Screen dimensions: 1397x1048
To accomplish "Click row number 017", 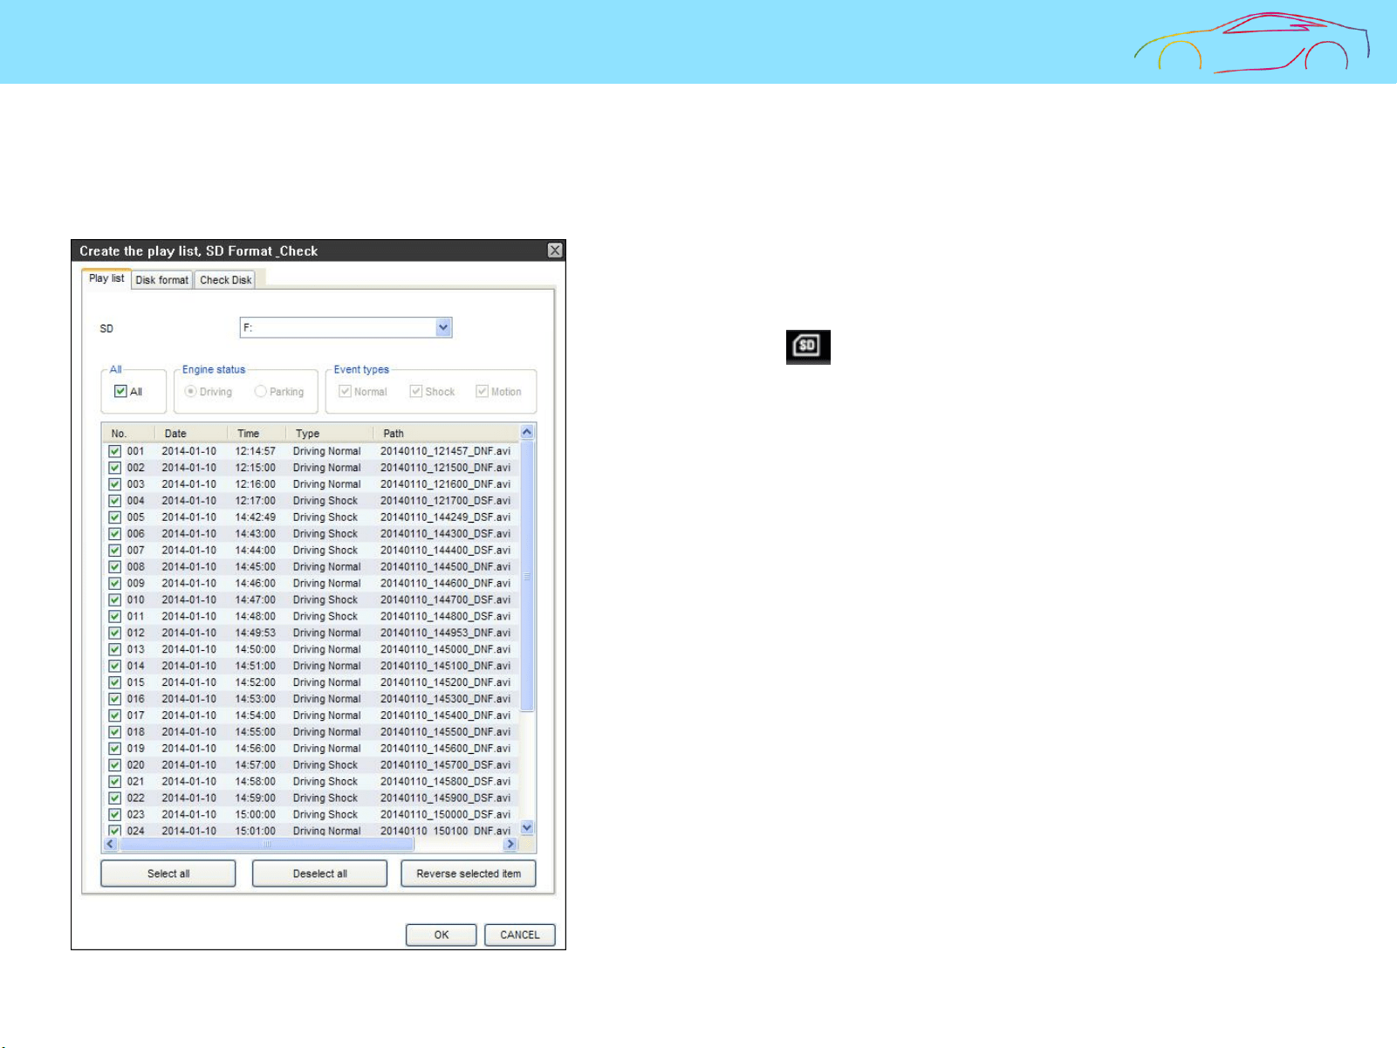I will click(x=136, y=716).
